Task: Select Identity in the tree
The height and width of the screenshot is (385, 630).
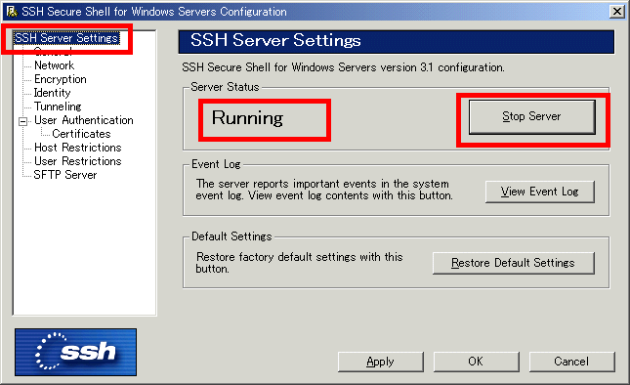Action: pyautogui.click(x=52, y=93)
